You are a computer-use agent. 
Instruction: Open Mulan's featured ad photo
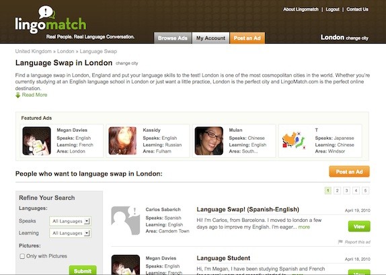tap(208, 141)
